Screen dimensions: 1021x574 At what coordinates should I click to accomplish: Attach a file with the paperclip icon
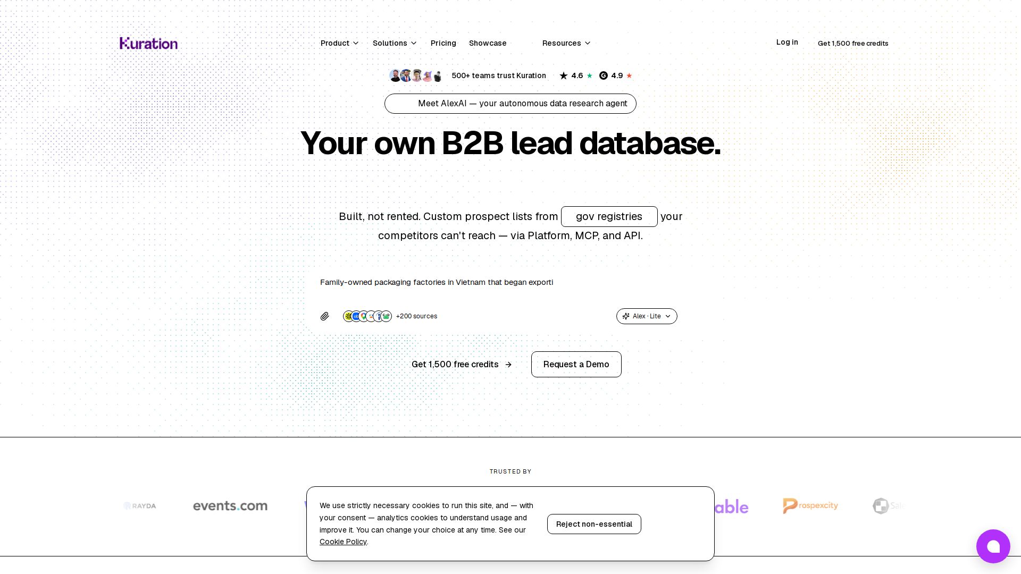coord(325,316)
